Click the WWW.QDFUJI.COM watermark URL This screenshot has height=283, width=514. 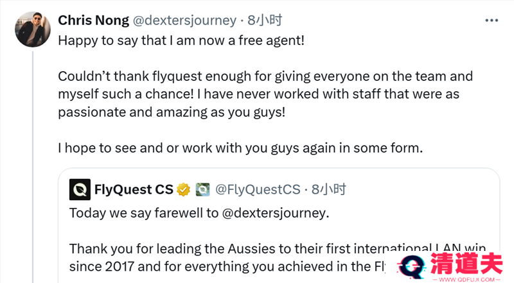466,279
